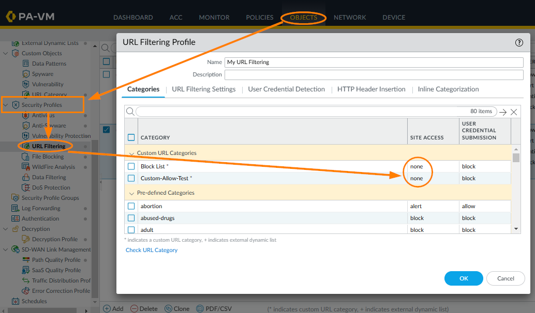Collapse the Pre-defined Categories group
This screenshot has height=313, width=535.
(131, 193)
